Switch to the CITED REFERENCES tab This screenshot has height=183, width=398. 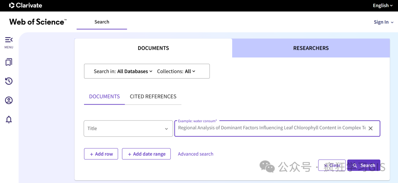(x=153, y=96)
